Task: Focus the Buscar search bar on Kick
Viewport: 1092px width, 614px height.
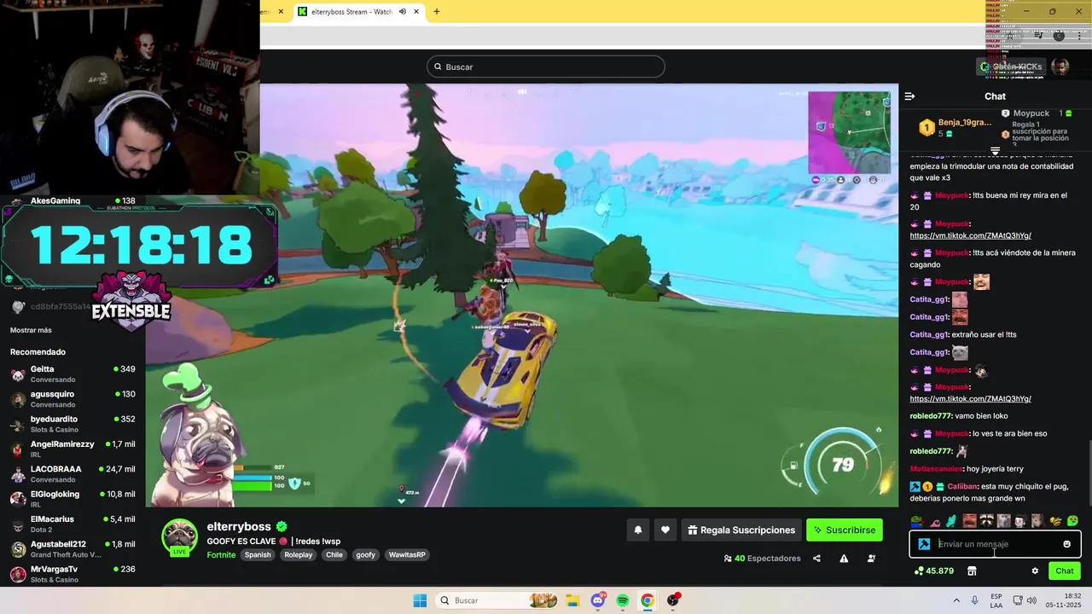Action: tap(545, 67)
